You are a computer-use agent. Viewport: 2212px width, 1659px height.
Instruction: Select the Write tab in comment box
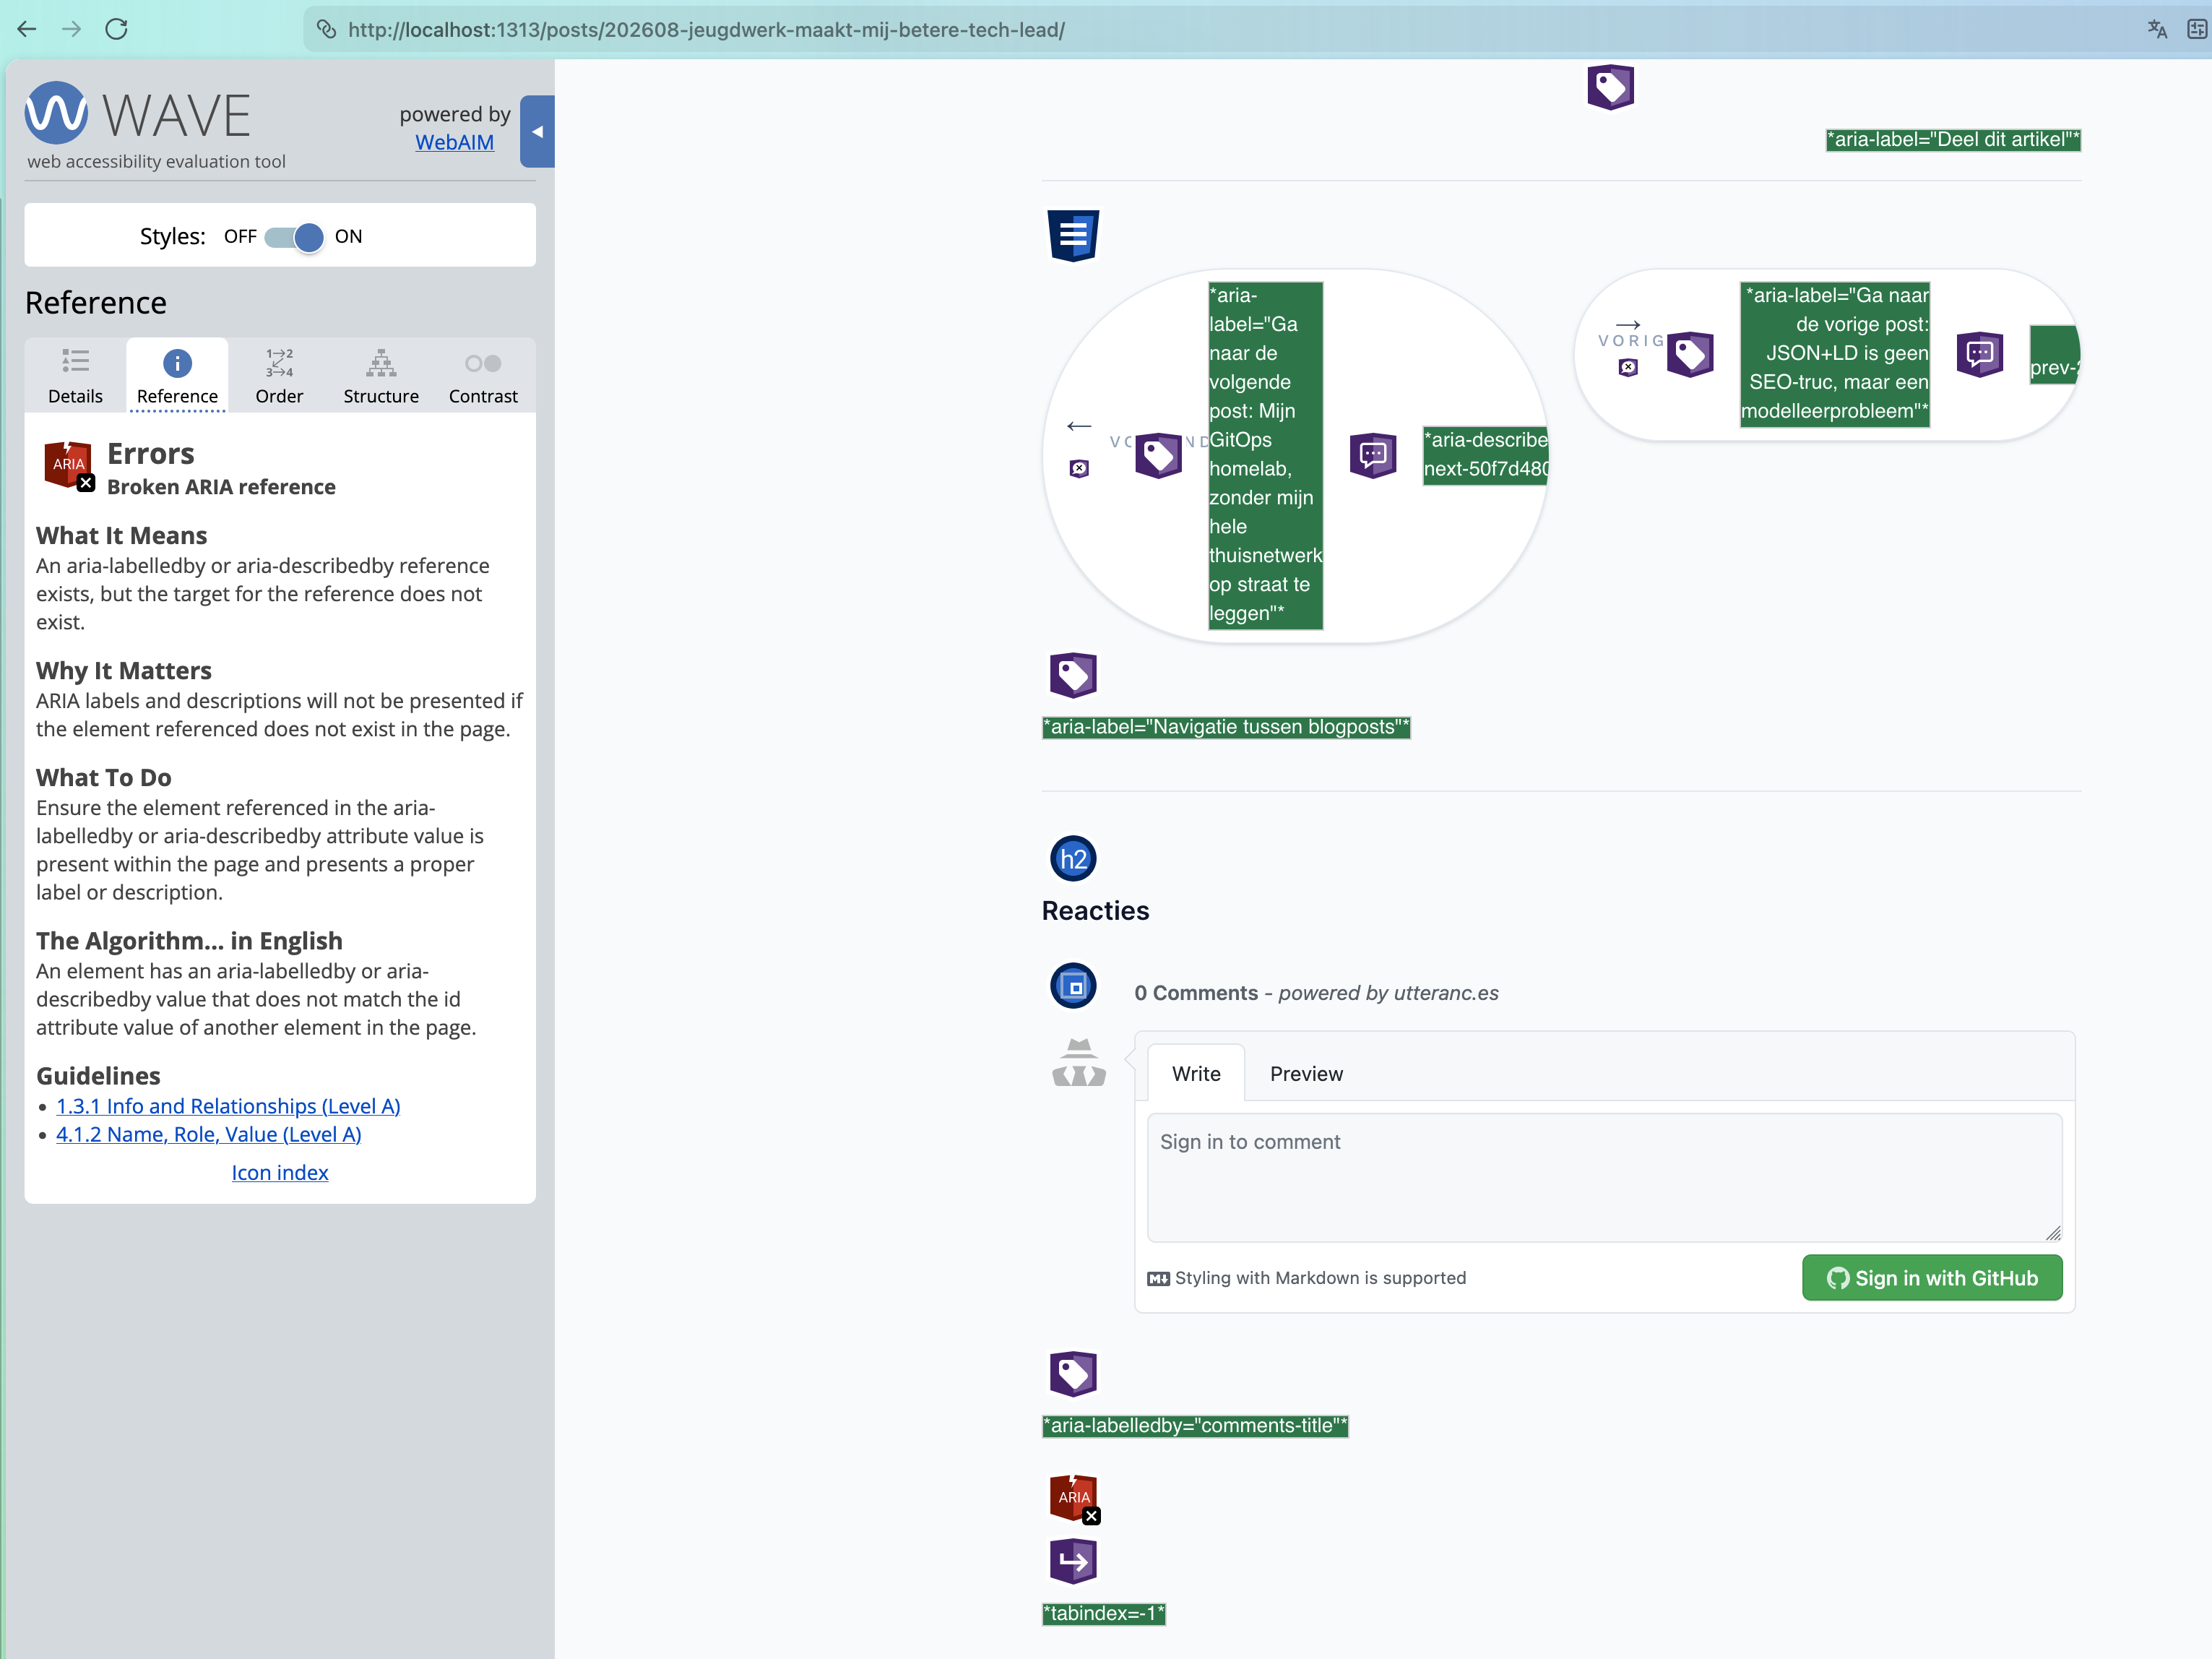(1196, 1073)
